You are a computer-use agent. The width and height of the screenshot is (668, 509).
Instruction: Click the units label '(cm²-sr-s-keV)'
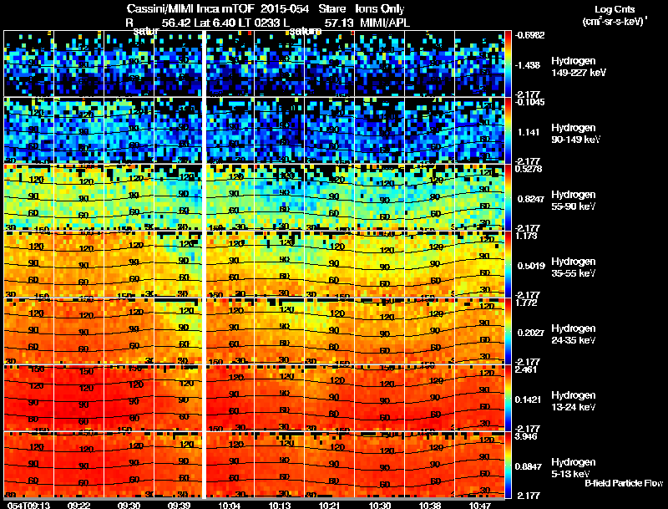point(614,22)
